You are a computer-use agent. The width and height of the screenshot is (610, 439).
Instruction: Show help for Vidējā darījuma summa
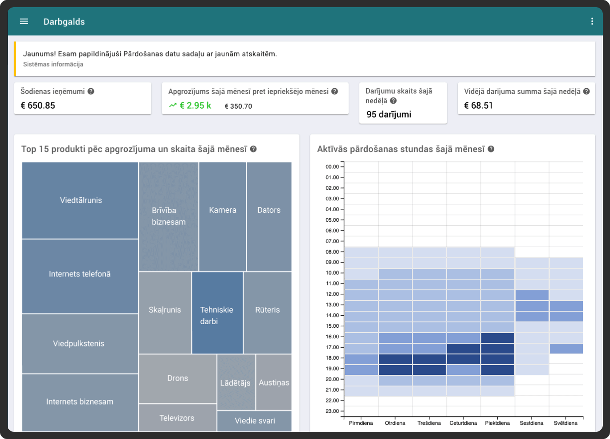(x=586, y=91)
